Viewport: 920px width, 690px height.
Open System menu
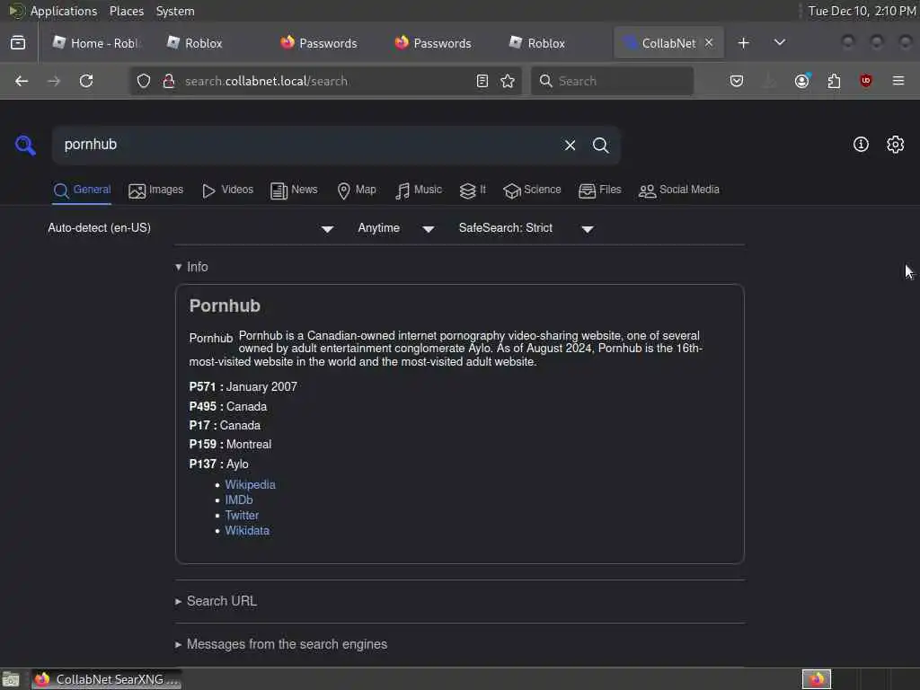point(175,11)
